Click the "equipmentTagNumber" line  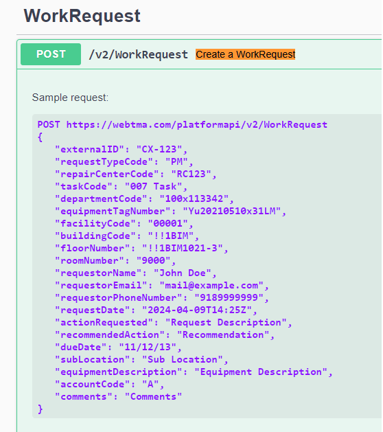(170, 212)
